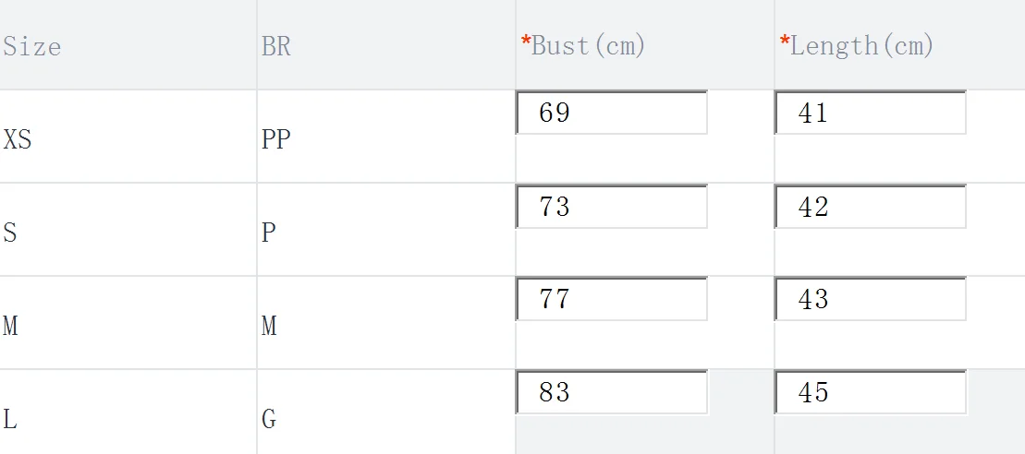The width and height of the screenshot is (1025, 454).
Task: Focus the M length input with value 43
Action: click(870, 300)
